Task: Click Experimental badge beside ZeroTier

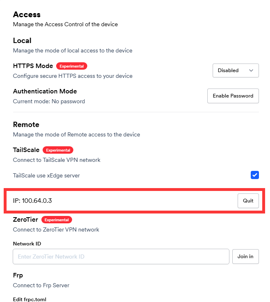Action: point(57,220)
